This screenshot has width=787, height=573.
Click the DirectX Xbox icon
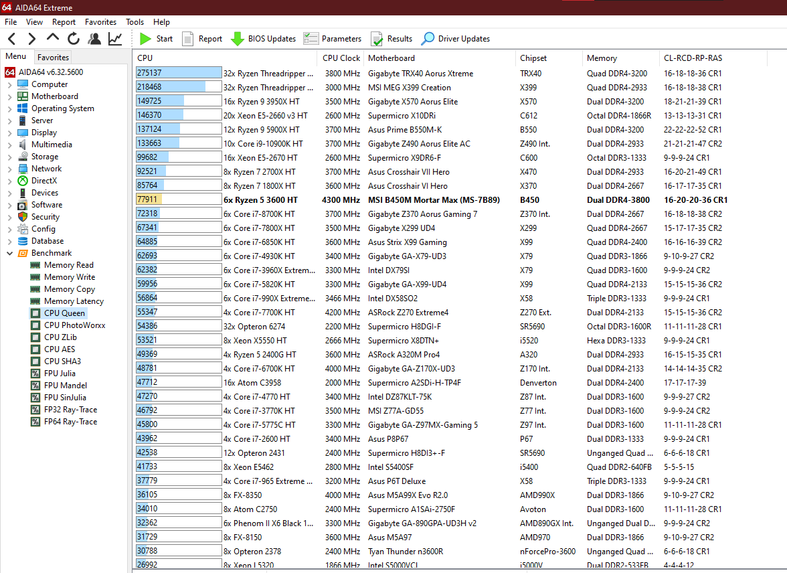point(23,181)
